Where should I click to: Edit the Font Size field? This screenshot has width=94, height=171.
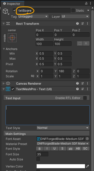click(x=42, y=154)
